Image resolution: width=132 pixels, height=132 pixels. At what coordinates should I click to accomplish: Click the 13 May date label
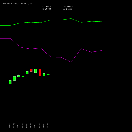pos(18,125)
